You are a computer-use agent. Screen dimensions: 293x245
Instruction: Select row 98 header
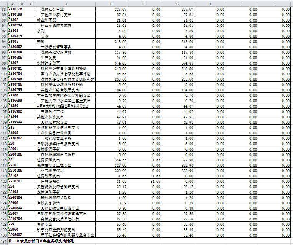pos(3,63)
